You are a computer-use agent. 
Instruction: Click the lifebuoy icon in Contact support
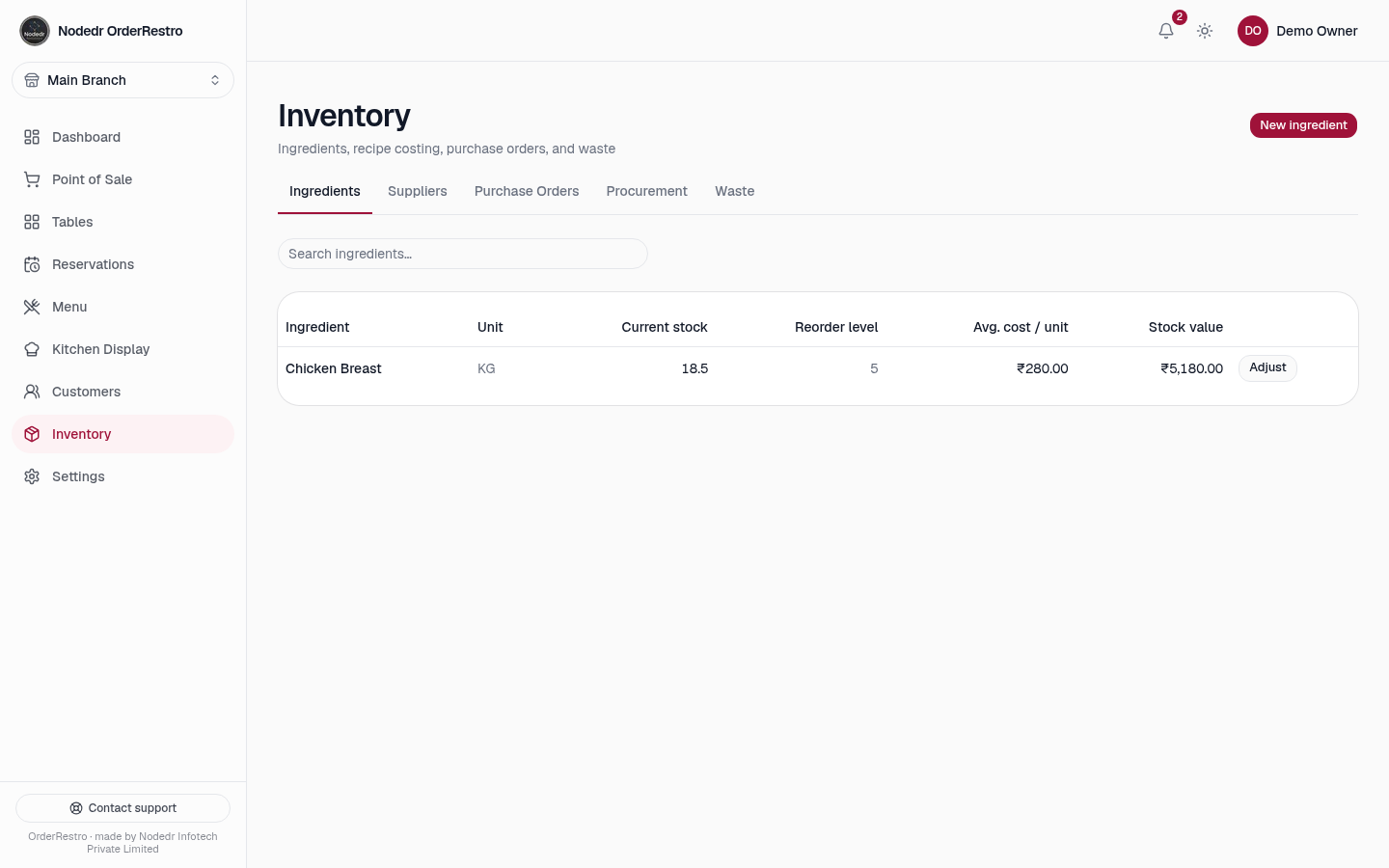click(x=76, y=808)
